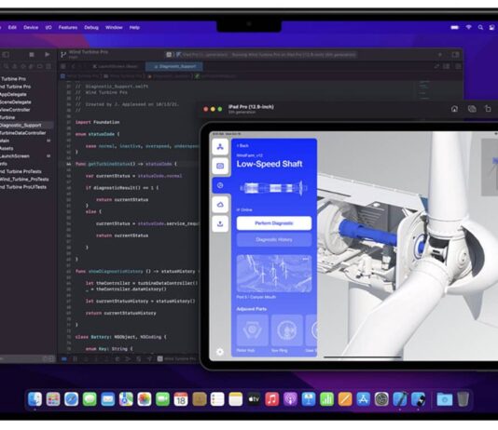Image resolution: width=498 pixels, height=430 pixels.
Task: Open the hierarchy icon in iPad app sidebar
Action: (220, 147)
